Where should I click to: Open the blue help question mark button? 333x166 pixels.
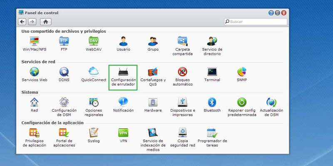(271, 13)
